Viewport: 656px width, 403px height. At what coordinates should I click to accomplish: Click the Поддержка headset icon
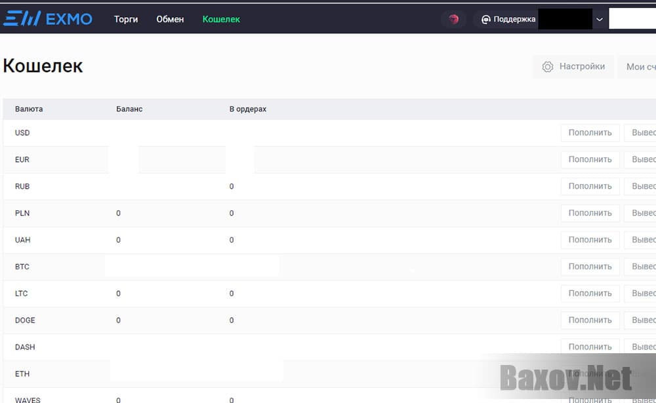click(x=486, y=20)
